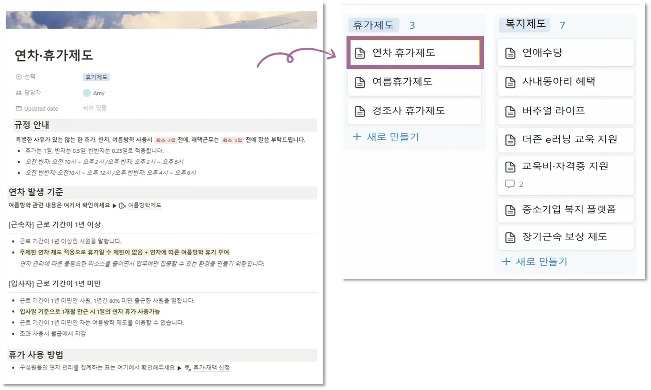The height and width of the screenshot is (390, 651).
Task: Select the 복지제도 column header label
Action: [x=526, y=24]
